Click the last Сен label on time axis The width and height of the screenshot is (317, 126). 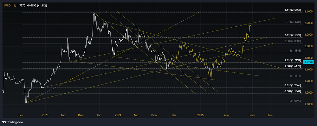pyautogui.click(x=270, y=115)
